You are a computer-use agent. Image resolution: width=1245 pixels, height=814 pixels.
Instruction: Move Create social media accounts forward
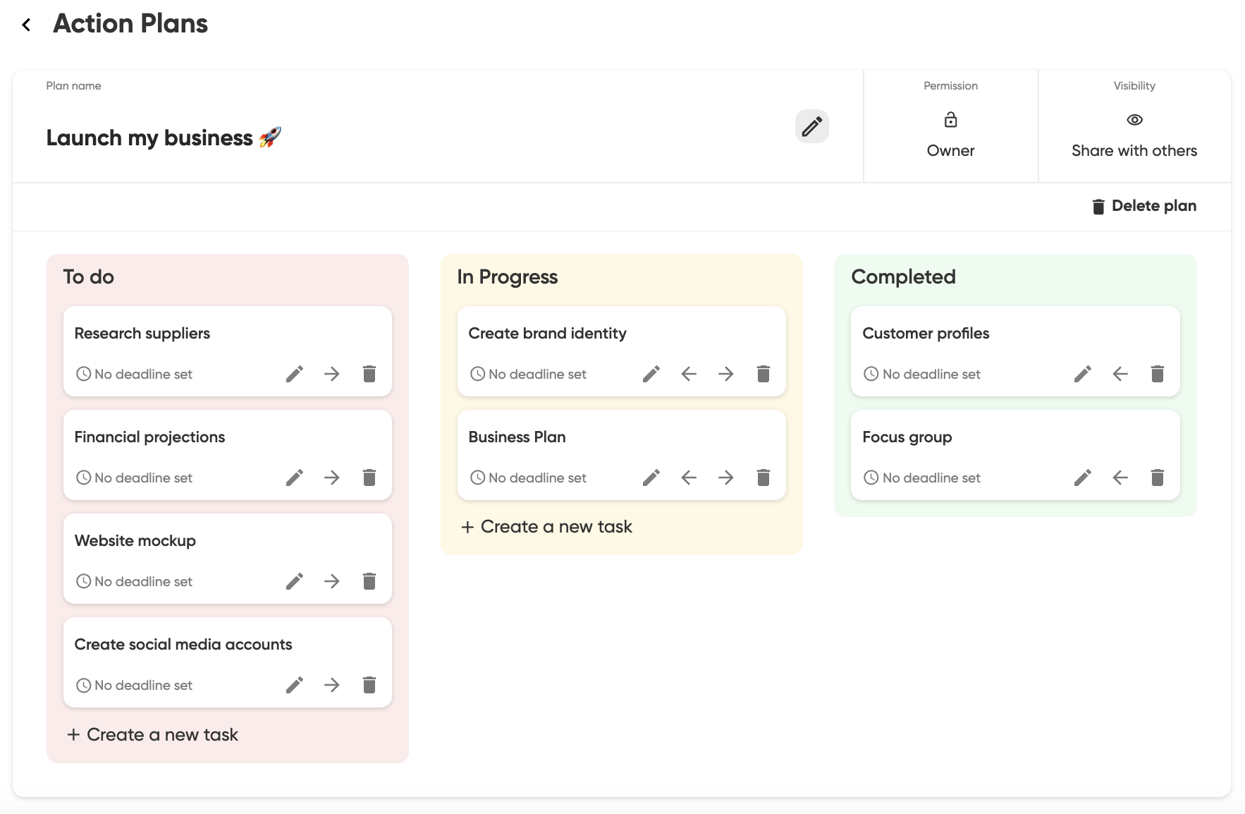(332, 685)
